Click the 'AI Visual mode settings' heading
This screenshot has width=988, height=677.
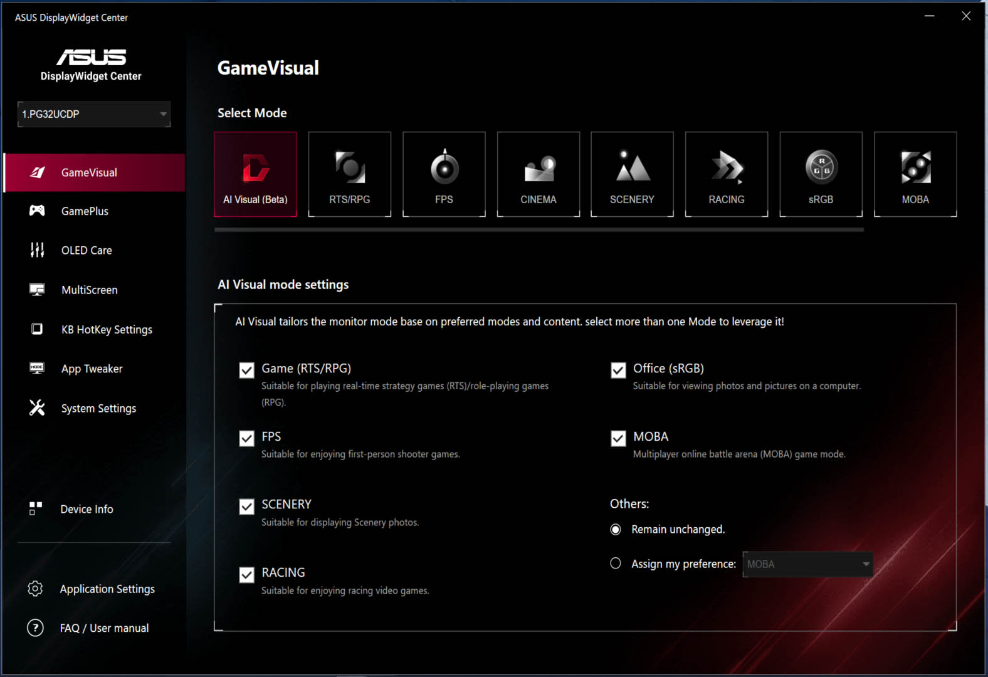[283, 285]
